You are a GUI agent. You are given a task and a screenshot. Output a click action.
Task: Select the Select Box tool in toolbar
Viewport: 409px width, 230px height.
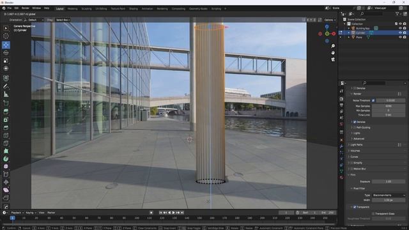[x=6, y=28]
